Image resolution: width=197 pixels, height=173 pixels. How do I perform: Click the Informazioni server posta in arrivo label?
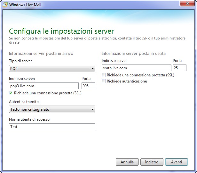41,54
